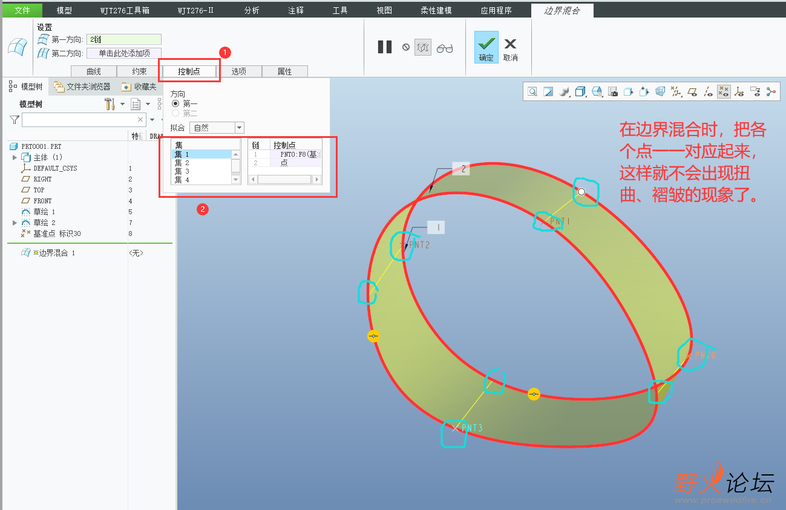Click the X 取消 cancel button

[511, 48]
